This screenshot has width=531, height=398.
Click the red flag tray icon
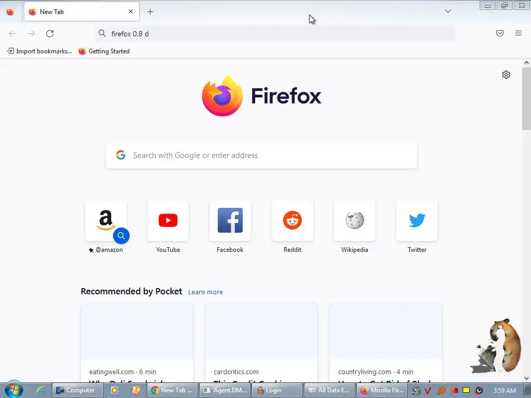(454, 390)
